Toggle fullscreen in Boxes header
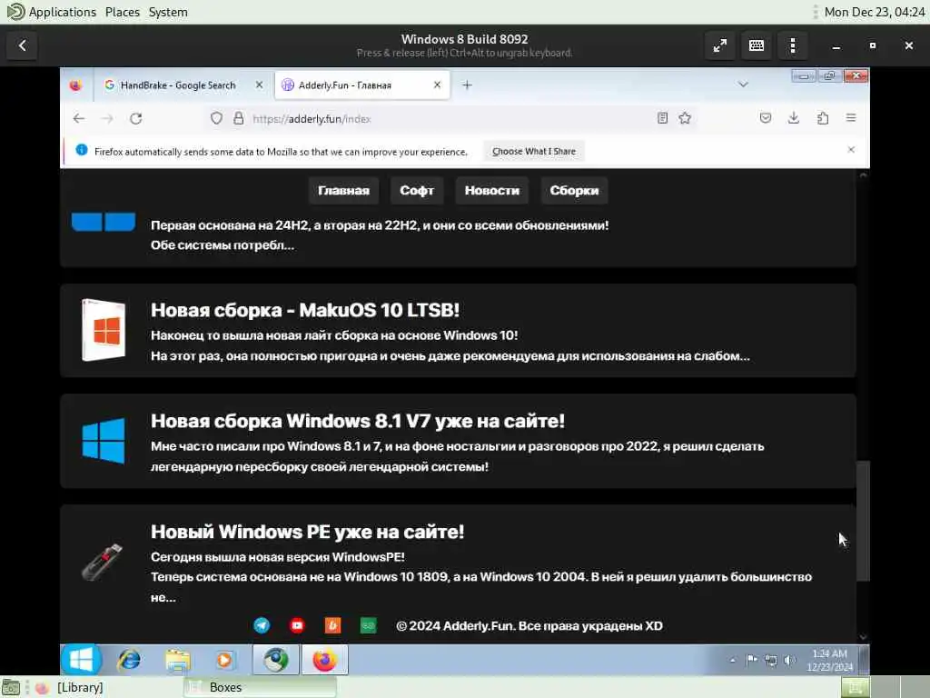Viewport: 930px width, 698px height. coord(720,45)
